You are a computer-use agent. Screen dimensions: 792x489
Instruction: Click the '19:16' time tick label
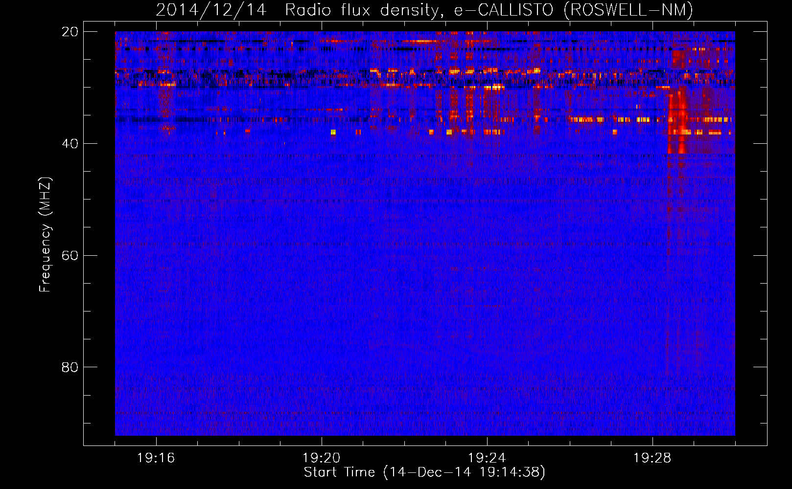click(156, 458)
